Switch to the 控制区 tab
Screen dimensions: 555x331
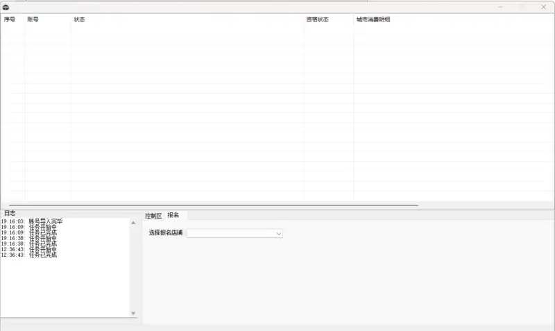[153, 216]
